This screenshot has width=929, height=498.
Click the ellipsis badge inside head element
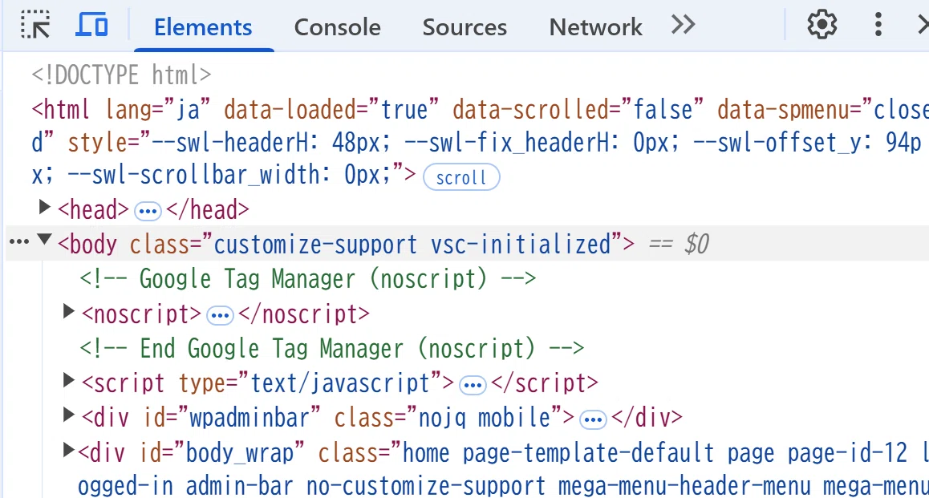point(148,211)
